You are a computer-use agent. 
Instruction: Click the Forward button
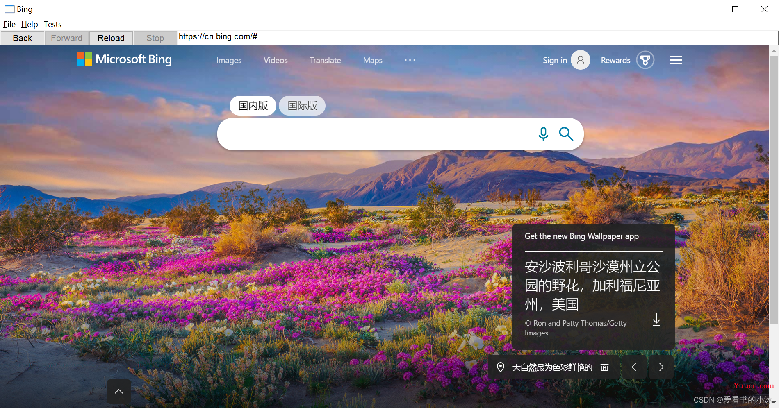click(66, 38)
